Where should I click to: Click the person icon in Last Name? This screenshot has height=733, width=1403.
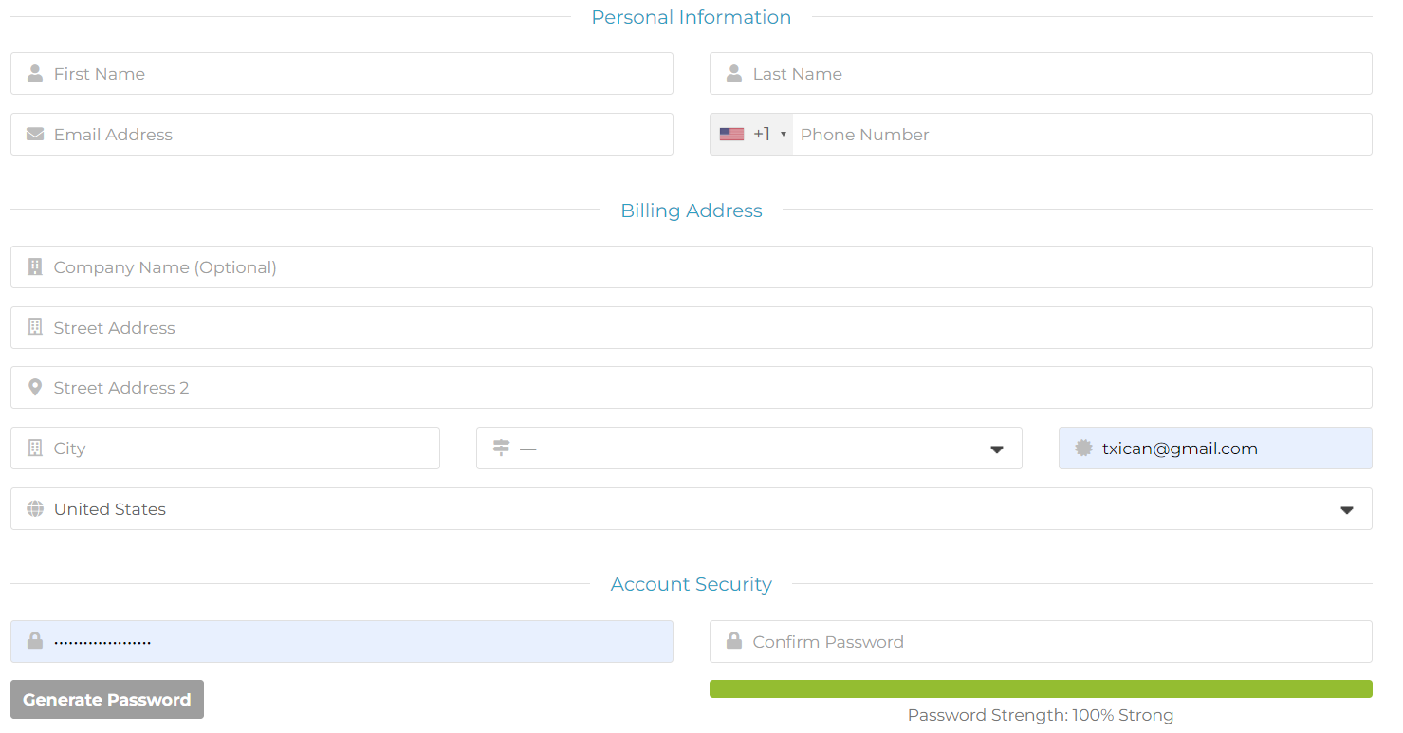[x=734, y=74]
